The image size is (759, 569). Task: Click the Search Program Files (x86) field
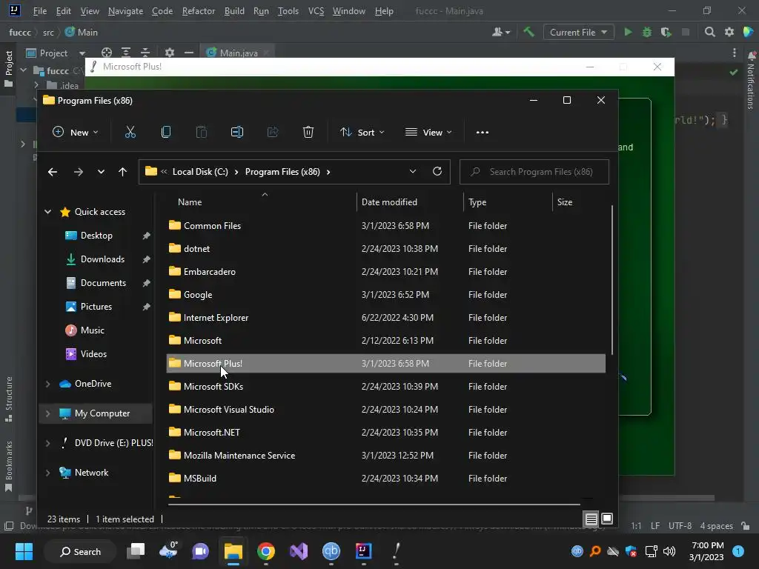click(x=534, y=172)
